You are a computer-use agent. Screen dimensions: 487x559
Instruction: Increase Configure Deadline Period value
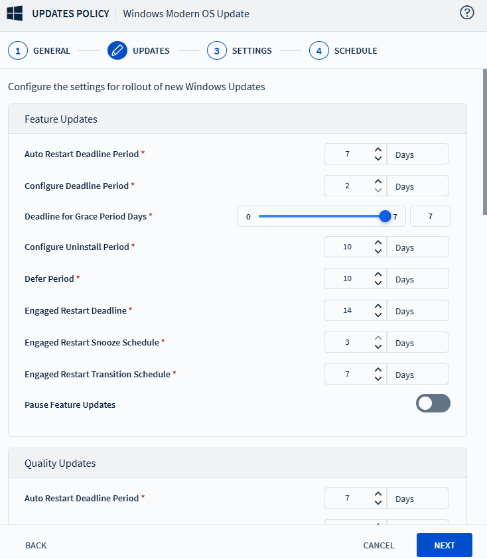(378, 182)
